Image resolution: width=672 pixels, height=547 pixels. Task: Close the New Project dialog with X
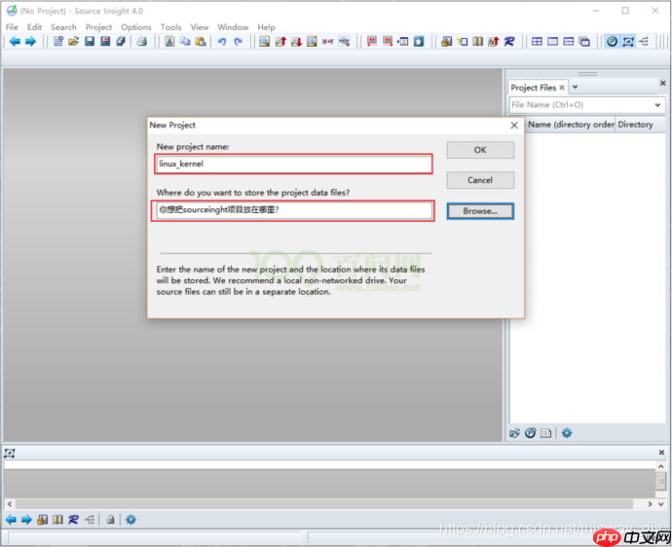coord(514,126)
